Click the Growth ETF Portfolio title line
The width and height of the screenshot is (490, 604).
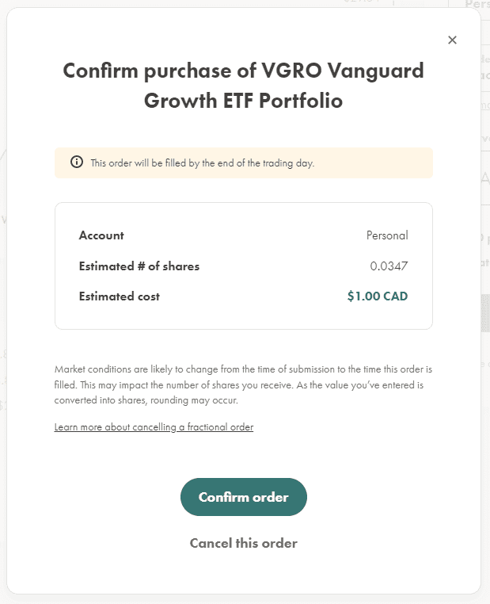tap(244, 101)
